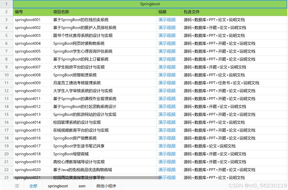Select cell 图书个性化推荐系统的设计与实现
288x190 pixels.
pos(104,36)
